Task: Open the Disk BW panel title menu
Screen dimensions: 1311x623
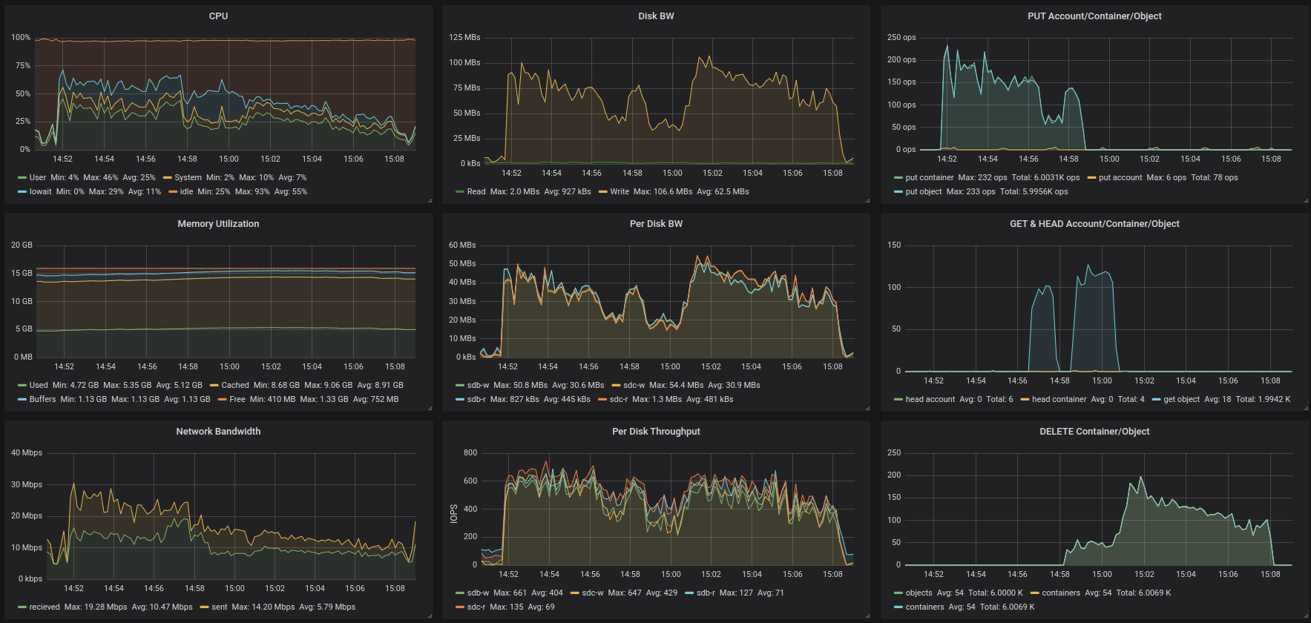Action: [x=656, y=16]
